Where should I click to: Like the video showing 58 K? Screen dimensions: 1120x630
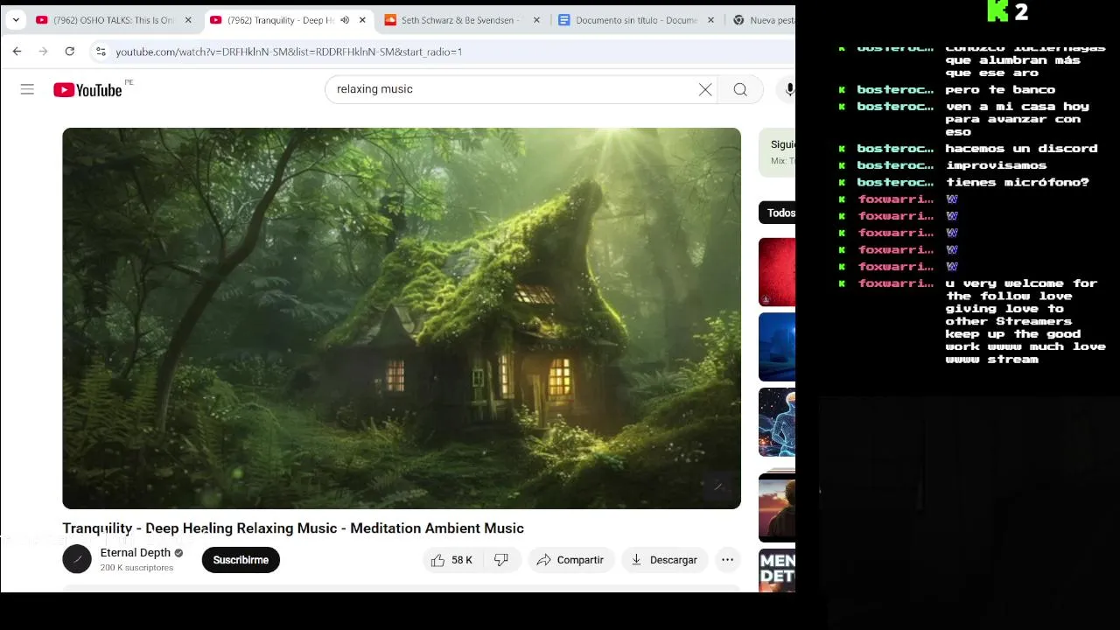point(451,560)
